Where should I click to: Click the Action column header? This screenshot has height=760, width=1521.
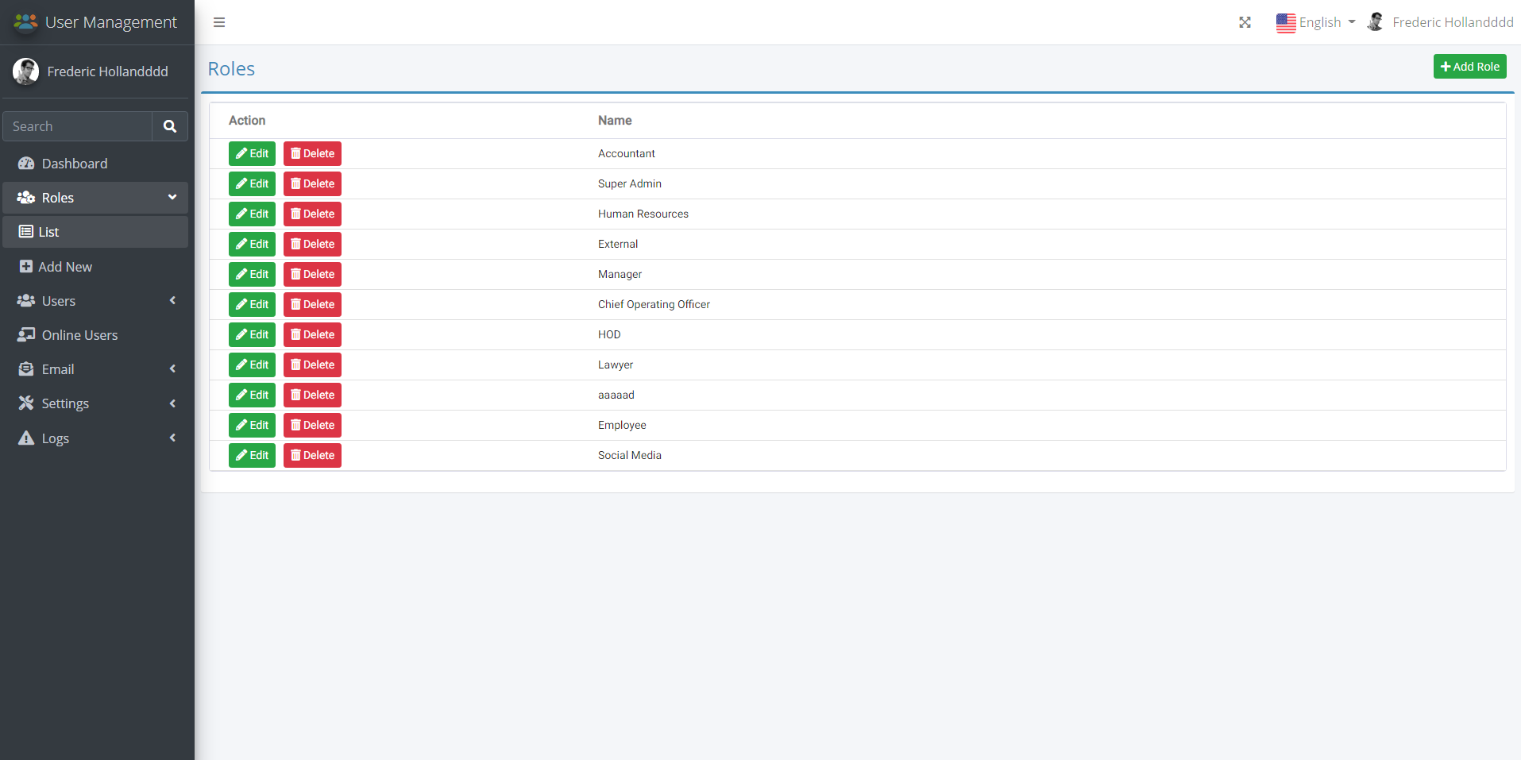click(247, 121)
